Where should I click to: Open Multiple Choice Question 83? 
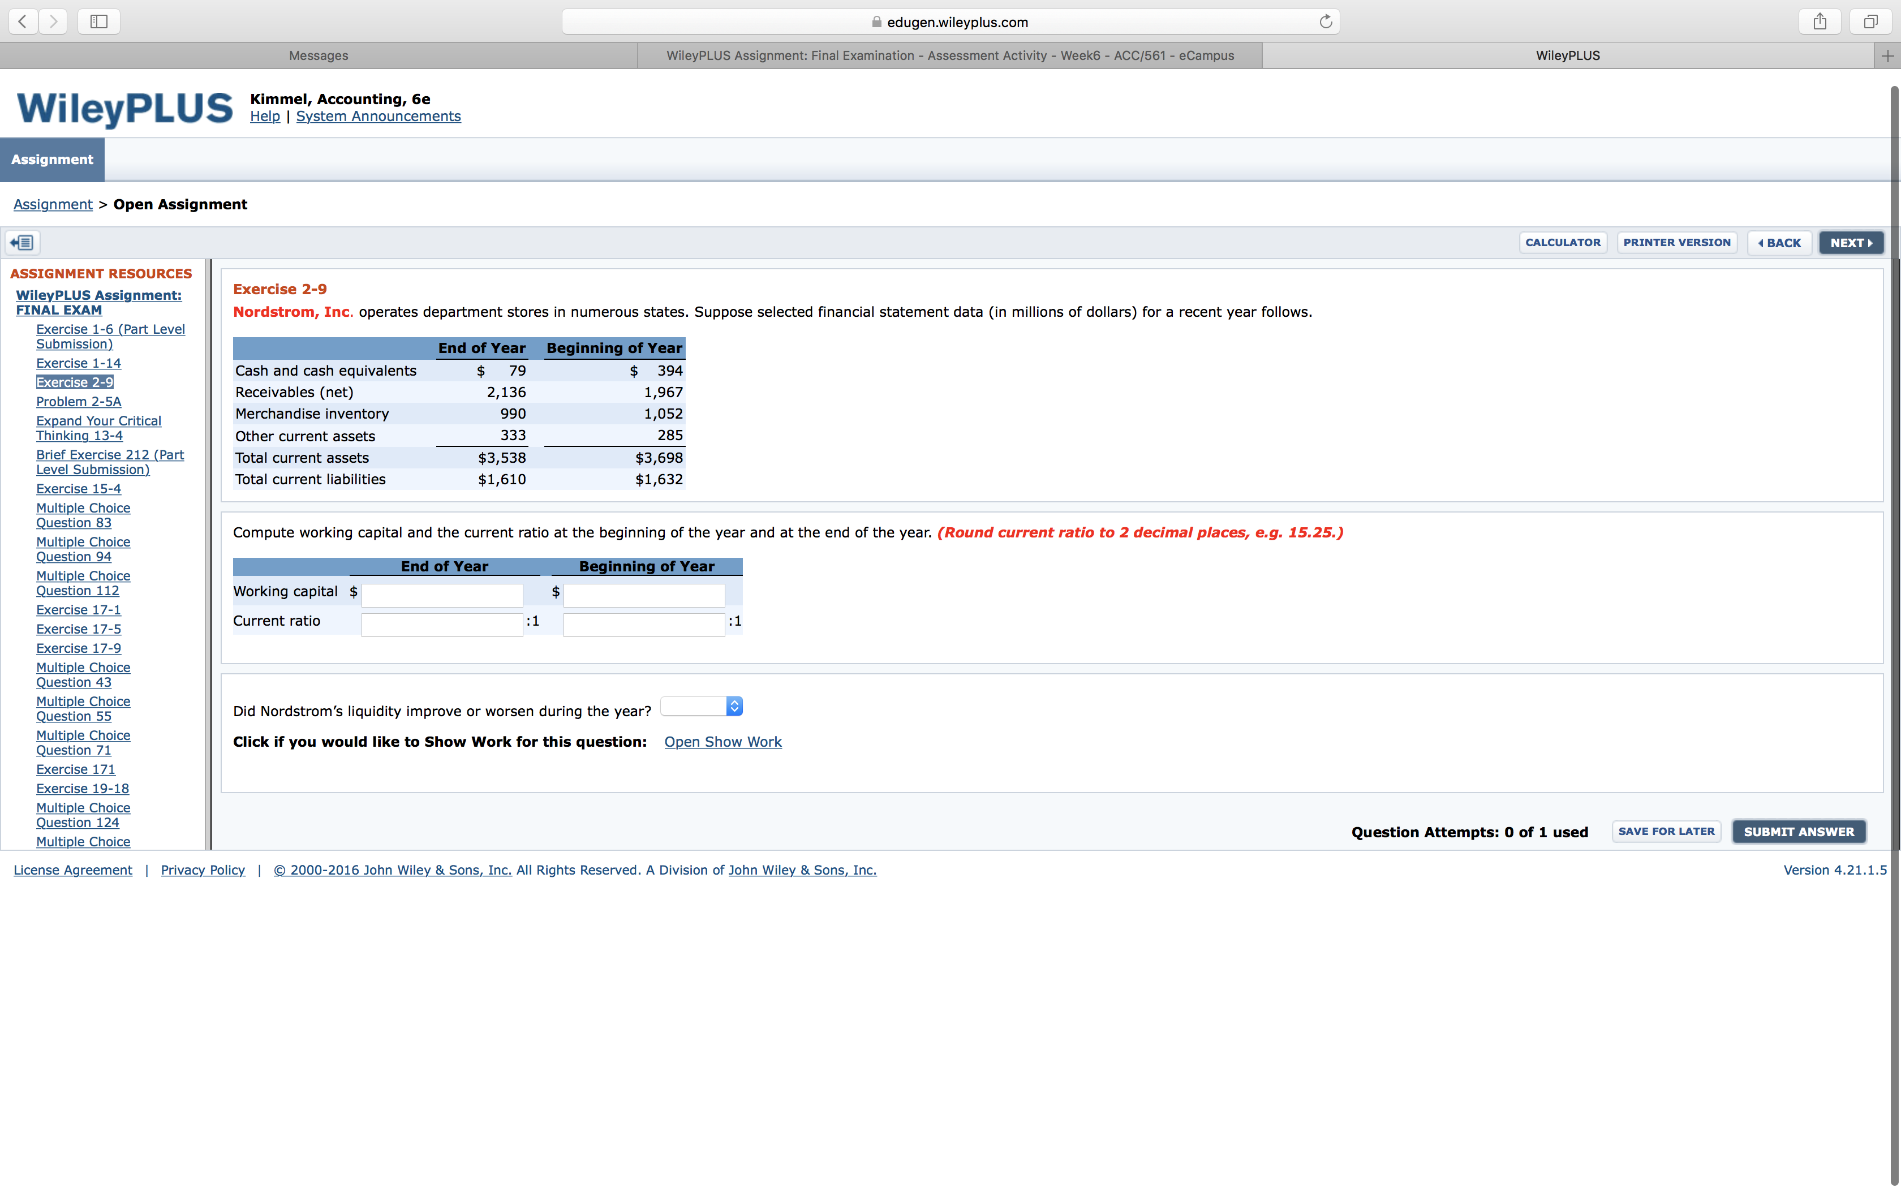83,515
